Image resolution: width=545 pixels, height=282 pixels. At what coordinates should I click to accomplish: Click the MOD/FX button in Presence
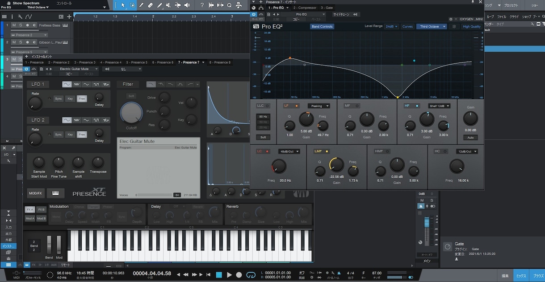[x=36, y=193]
